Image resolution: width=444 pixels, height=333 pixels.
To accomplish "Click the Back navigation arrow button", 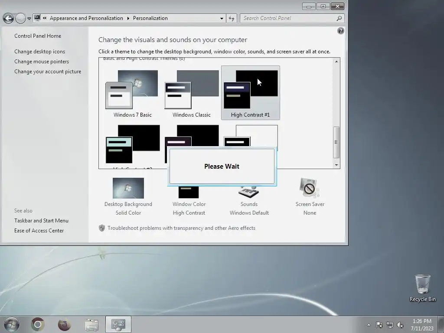I will coord(9,18).
